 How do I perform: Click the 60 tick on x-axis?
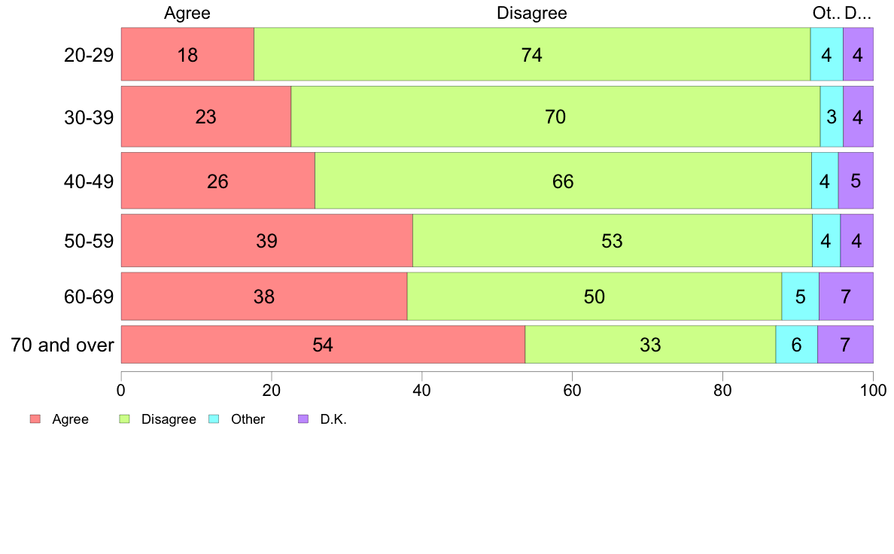572,390
